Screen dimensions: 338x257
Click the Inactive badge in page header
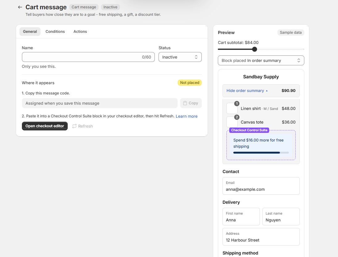pos(110,7)
